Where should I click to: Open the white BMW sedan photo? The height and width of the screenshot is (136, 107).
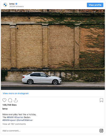click(x=53, y=50)
